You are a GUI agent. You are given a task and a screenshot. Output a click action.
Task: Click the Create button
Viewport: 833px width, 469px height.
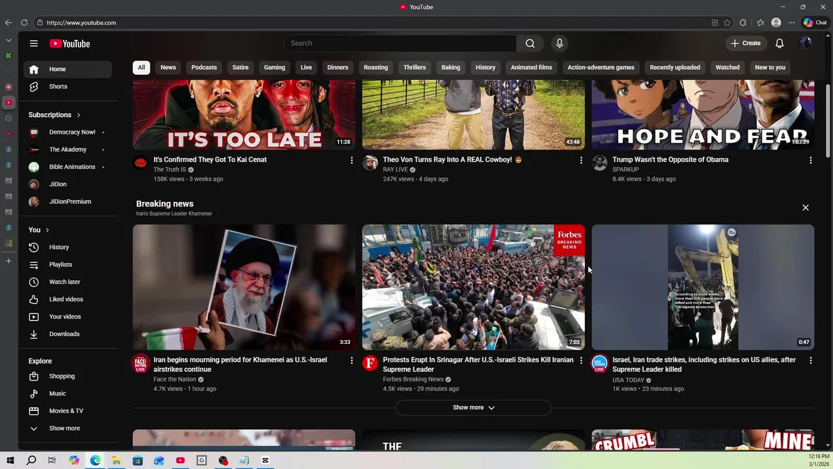746,44
